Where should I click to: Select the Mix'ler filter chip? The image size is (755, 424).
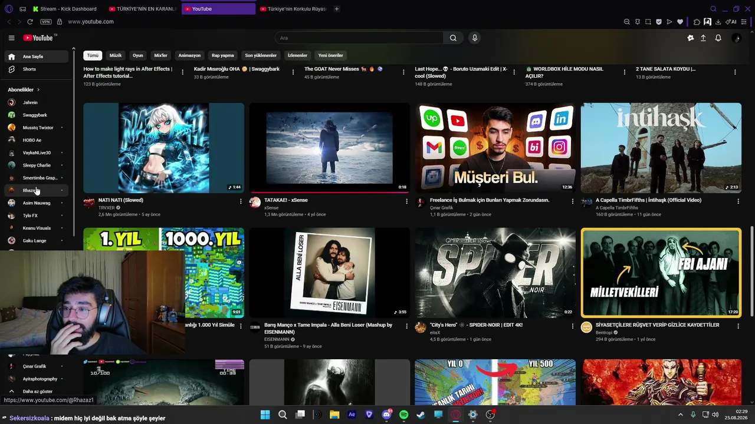click(161, 55)
